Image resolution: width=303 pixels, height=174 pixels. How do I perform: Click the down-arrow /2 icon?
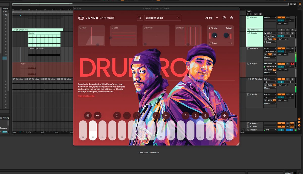[x=205, y=115]
